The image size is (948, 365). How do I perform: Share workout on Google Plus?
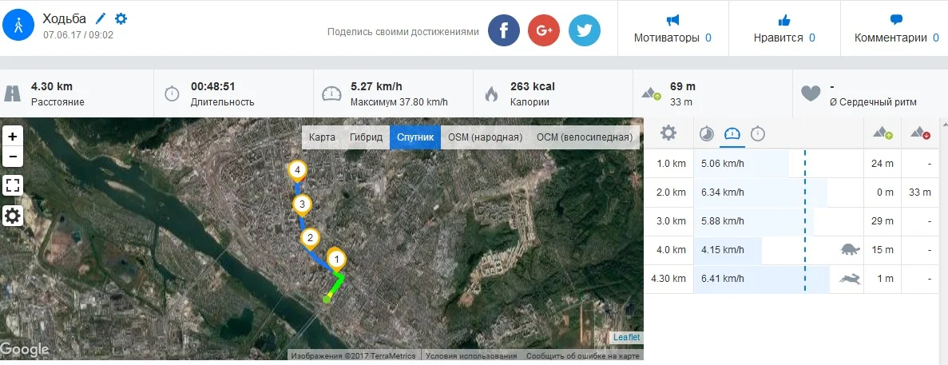click(544, 31)
